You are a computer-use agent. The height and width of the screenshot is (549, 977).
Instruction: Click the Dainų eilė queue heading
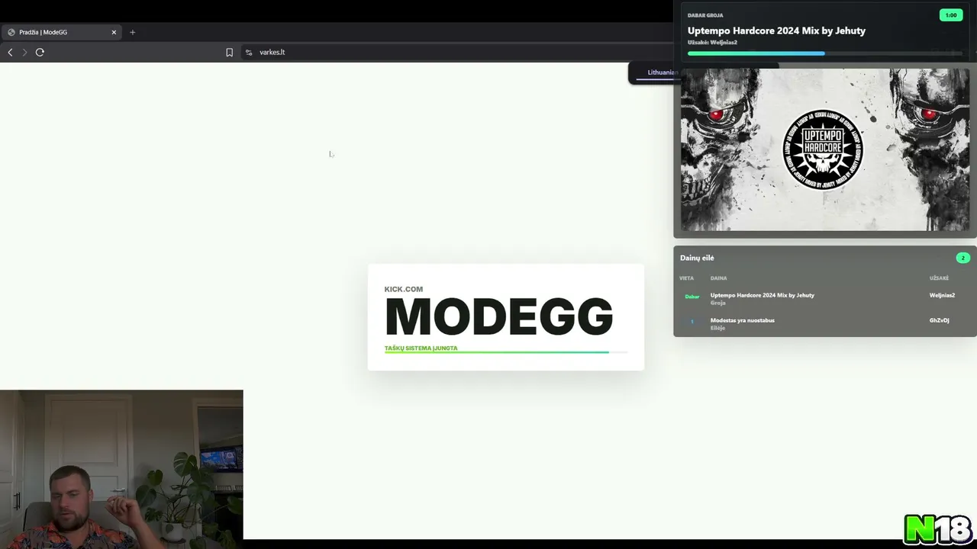[x=697, y=258]
